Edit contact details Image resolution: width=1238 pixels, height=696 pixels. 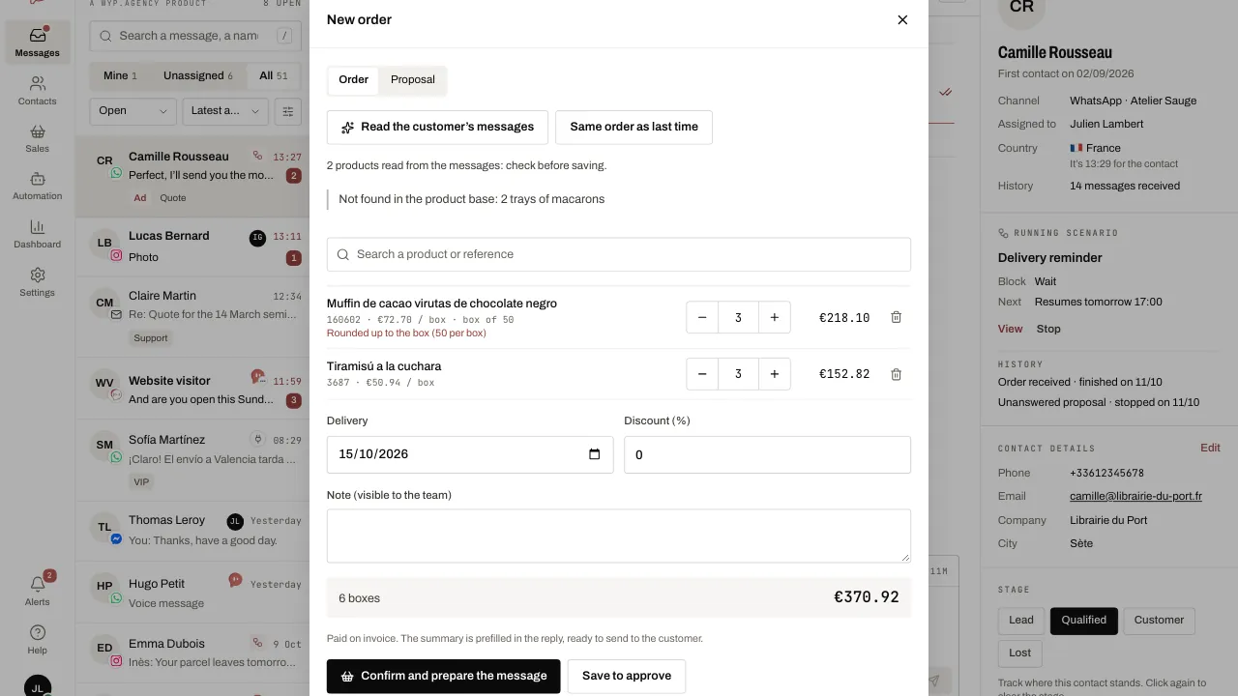(x=1210, y=448)
